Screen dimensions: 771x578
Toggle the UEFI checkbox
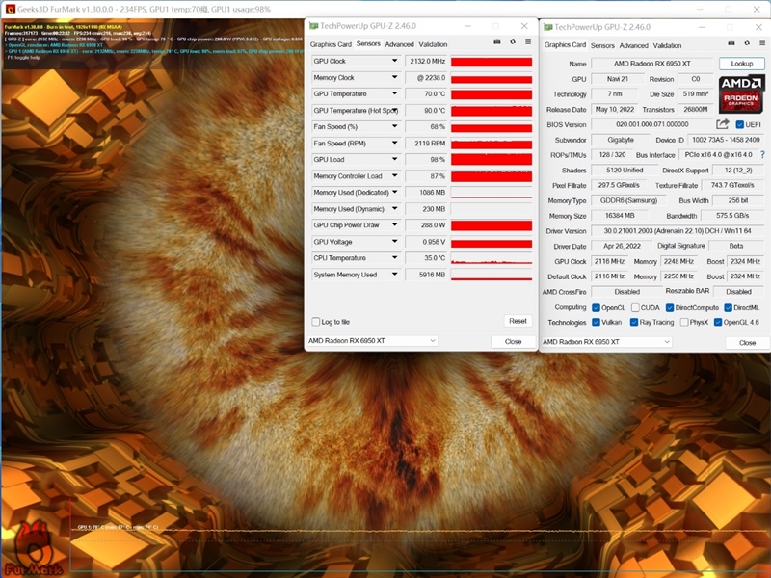[739, 124]
